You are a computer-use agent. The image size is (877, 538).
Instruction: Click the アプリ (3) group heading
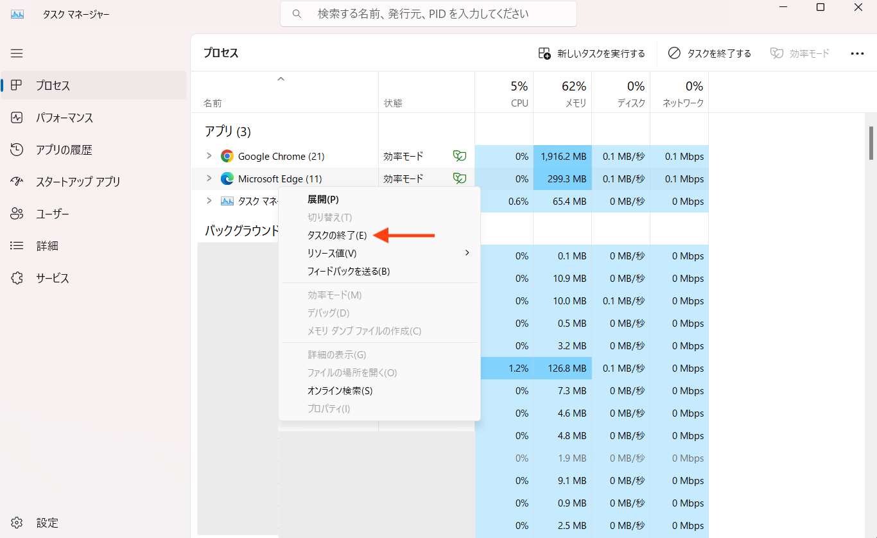pyautogui.click(x=228, y=132)
